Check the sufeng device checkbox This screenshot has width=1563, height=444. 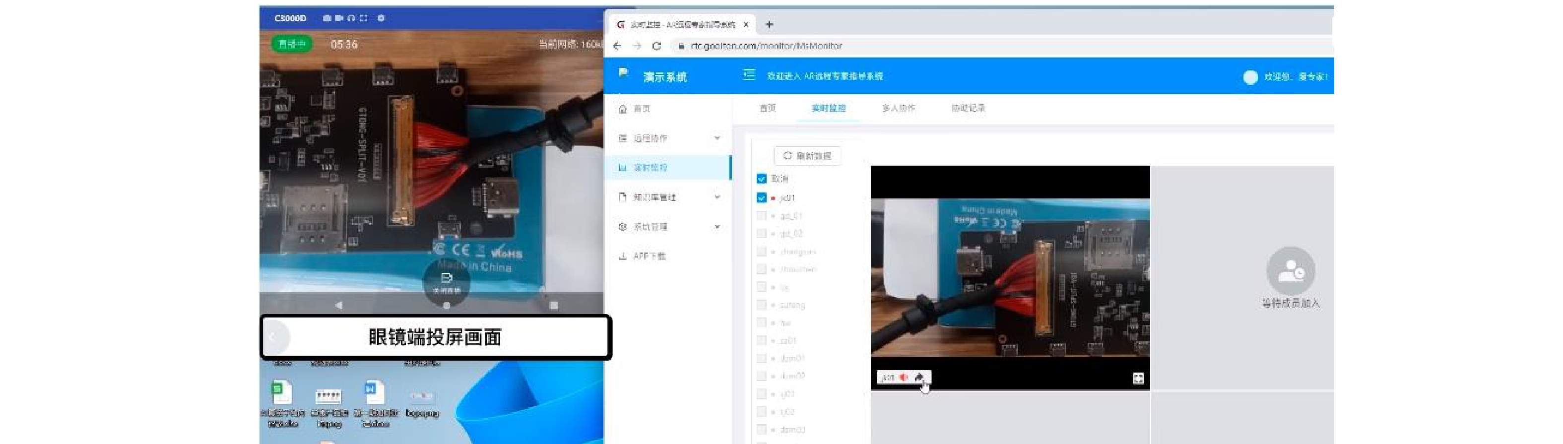click(762, 305)
